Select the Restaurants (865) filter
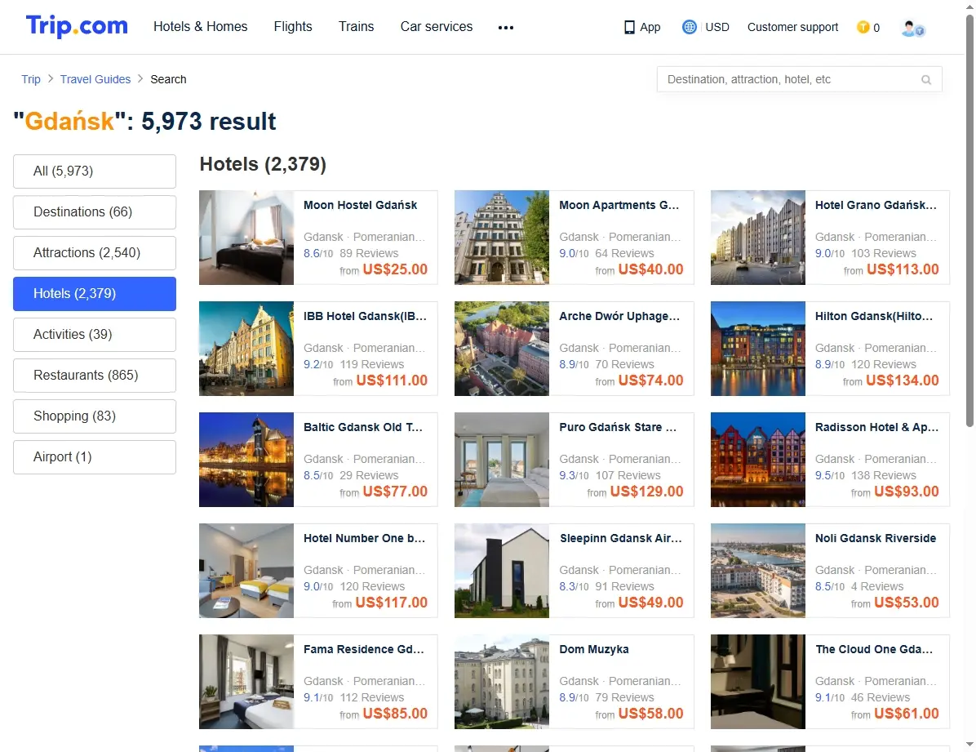976x752 pixels. (x=95, y=375)
